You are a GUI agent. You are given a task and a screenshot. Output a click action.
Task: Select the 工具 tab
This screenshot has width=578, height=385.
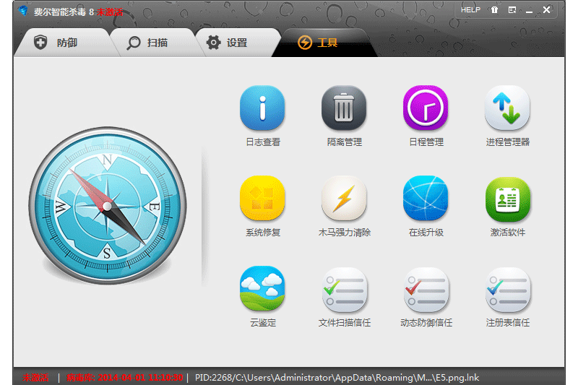point(324,43)
